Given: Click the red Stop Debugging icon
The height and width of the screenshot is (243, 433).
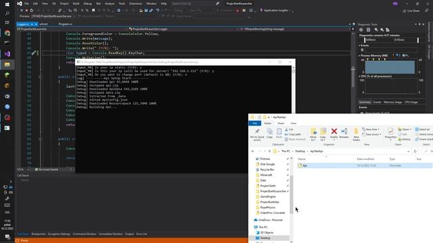Looking at the screenshot, I should pyautogui.click(x=26, y=11).
